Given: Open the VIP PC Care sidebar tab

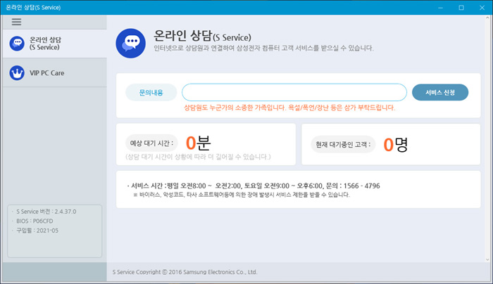Looking at the screenshot, I should [55, 73].
